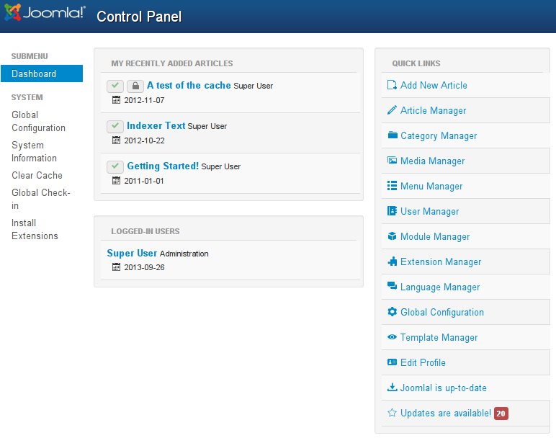Click the Global Configuration gear icon
Screen dimensions: 556x438
tap(392, 312)
